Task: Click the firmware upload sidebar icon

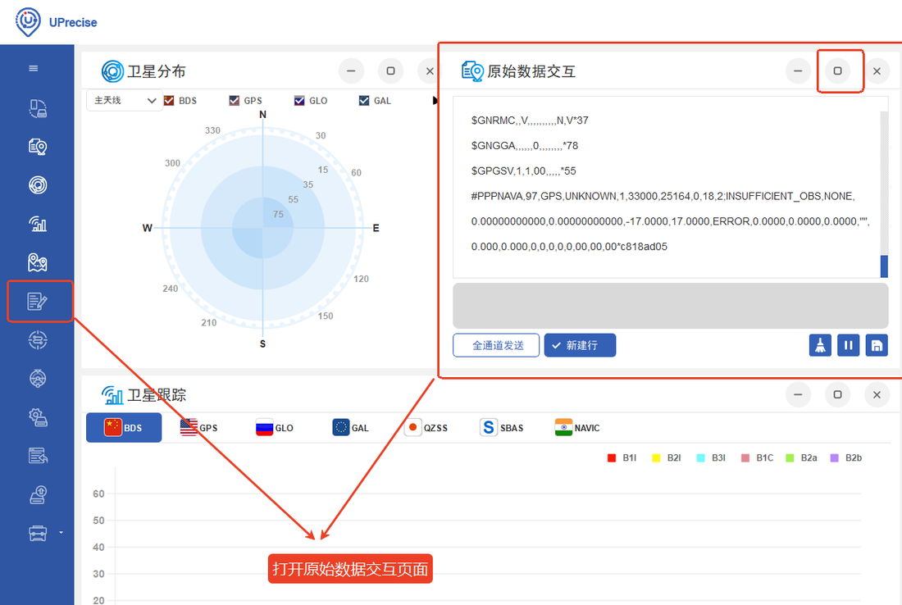Action: pos(38,494)
